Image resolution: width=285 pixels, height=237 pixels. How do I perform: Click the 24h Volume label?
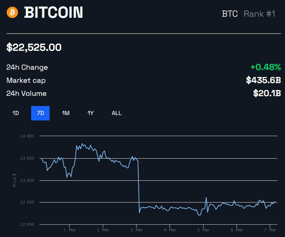(x=26, y=93)
